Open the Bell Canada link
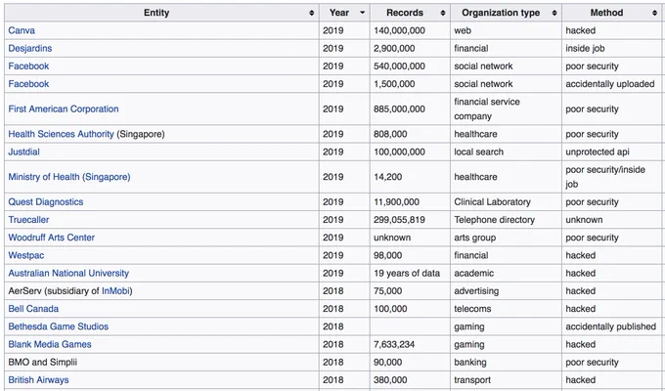 click(33, 309)
